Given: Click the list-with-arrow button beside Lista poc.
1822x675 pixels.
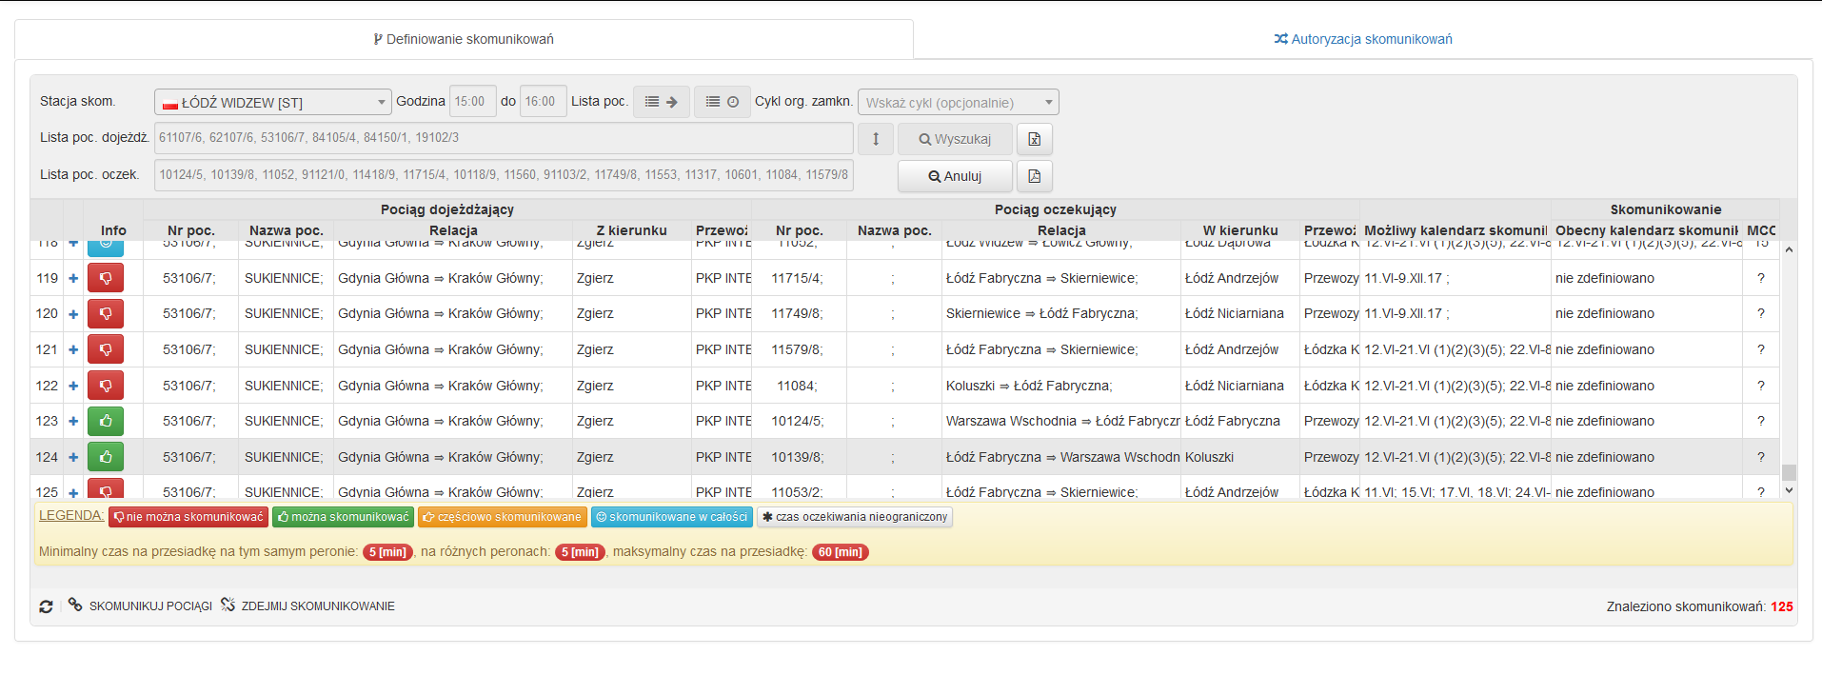Looking at the screenshot, I should 661,102.
